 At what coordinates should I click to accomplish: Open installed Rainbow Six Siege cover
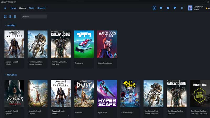61,44
